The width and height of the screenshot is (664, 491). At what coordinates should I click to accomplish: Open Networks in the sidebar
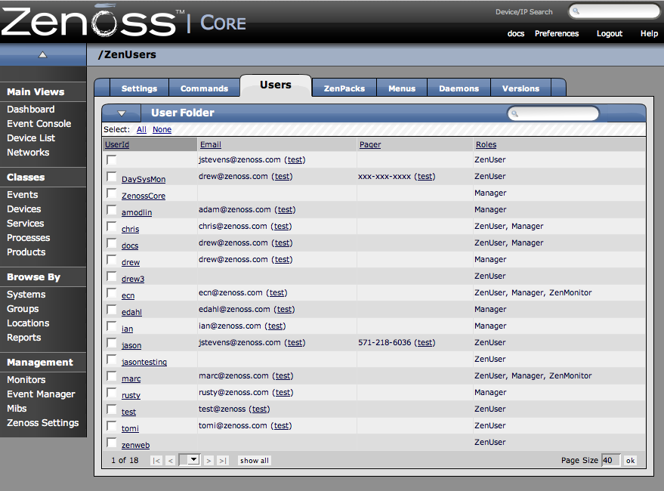pos(28,153)
